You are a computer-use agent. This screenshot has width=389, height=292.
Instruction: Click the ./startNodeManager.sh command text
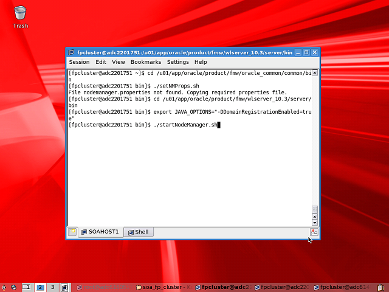coord(185,125)
